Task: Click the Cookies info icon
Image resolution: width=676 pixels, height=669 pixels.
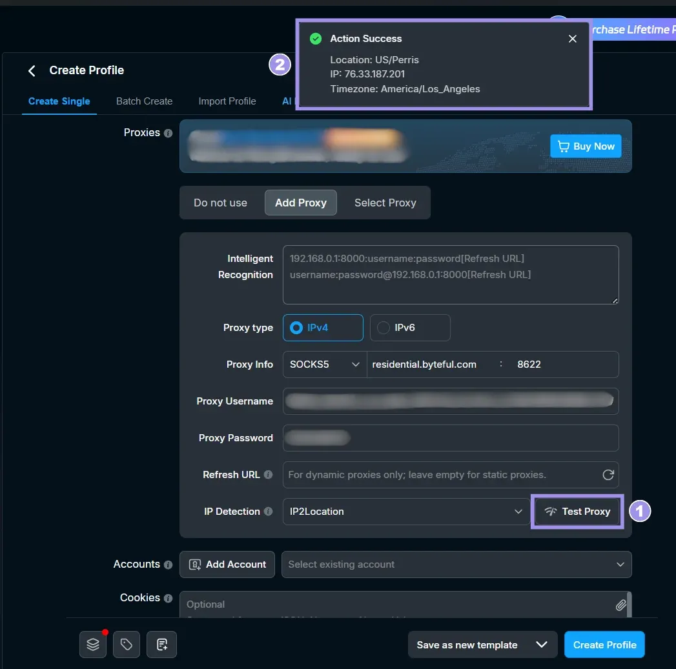Action: coord(168,598)
